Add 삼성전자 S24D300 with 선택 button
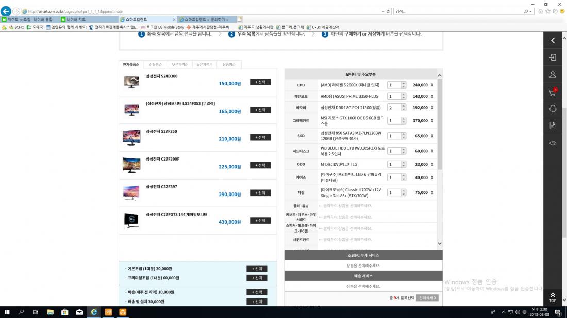Image resolution: width=567 pixels, height=318 pixels. (260, 82)
